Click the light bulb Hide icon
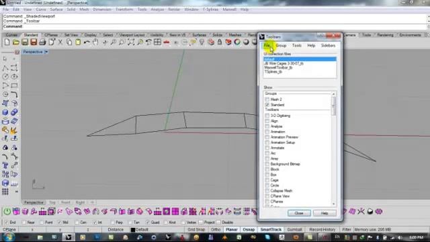Viewport: 430px width, 242px height. (202, 42)
